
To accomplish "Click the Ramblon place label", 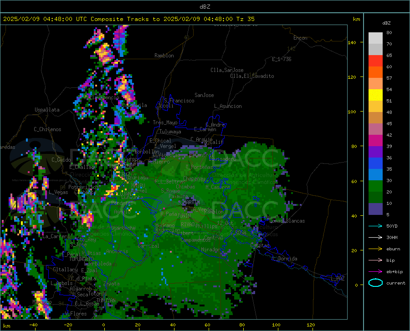I will [164, 56].
